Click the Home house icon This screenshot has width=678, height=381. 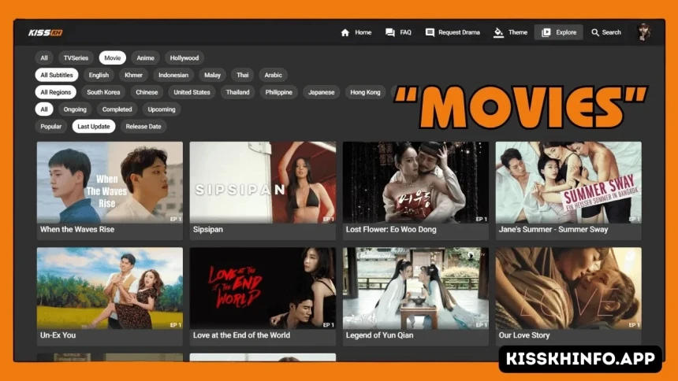345,32
